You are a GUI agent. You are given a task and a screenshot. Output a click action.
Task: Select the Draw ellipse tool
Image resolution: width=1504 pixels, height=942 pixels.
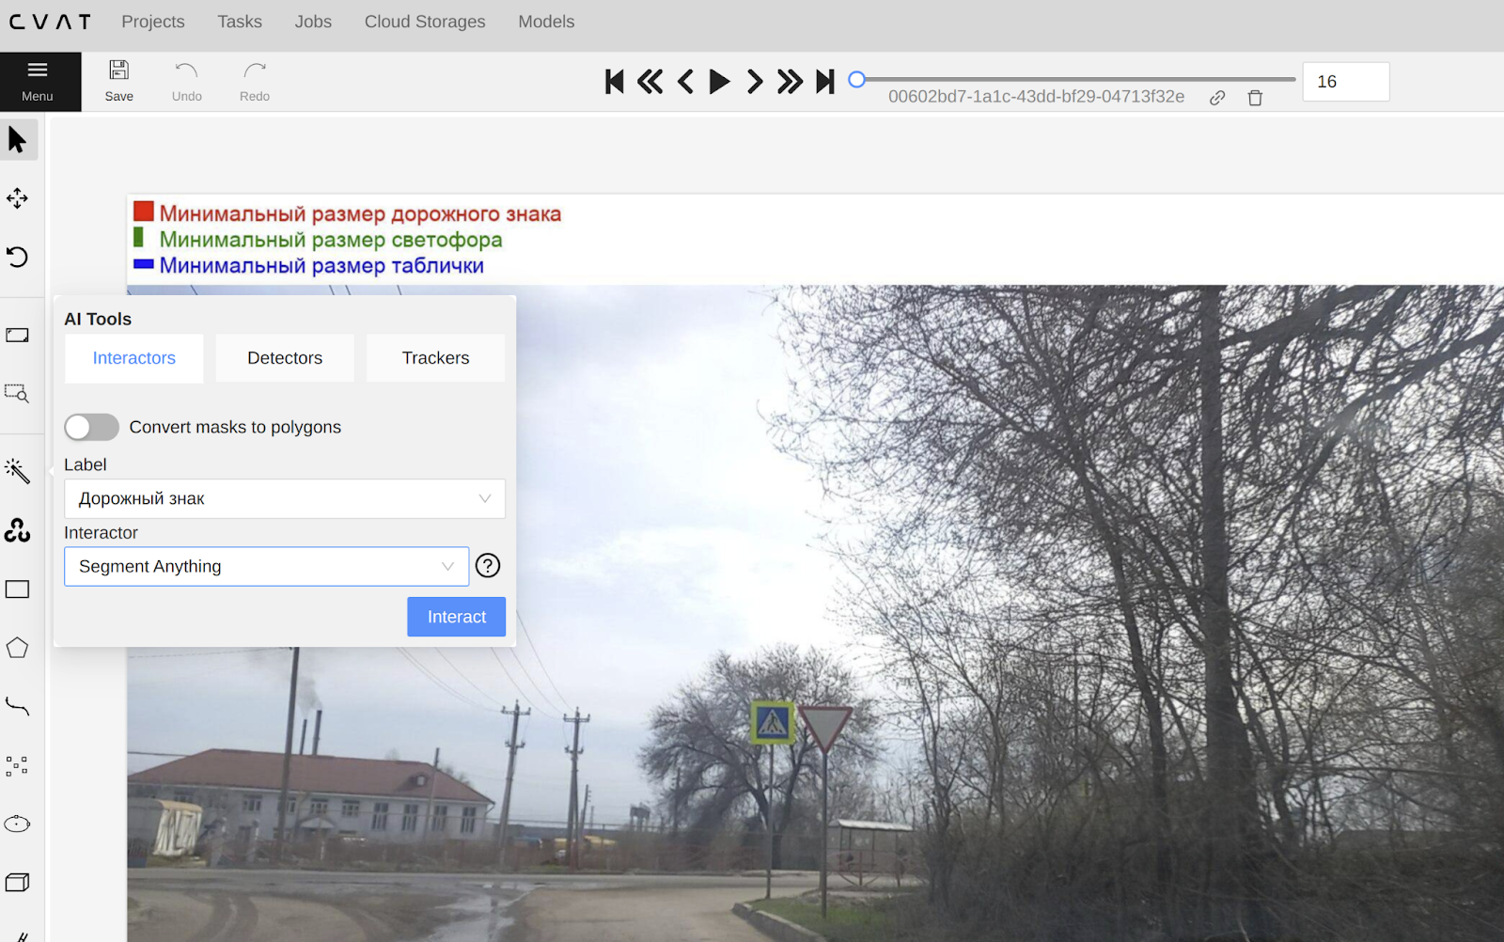tap(18, 824)
